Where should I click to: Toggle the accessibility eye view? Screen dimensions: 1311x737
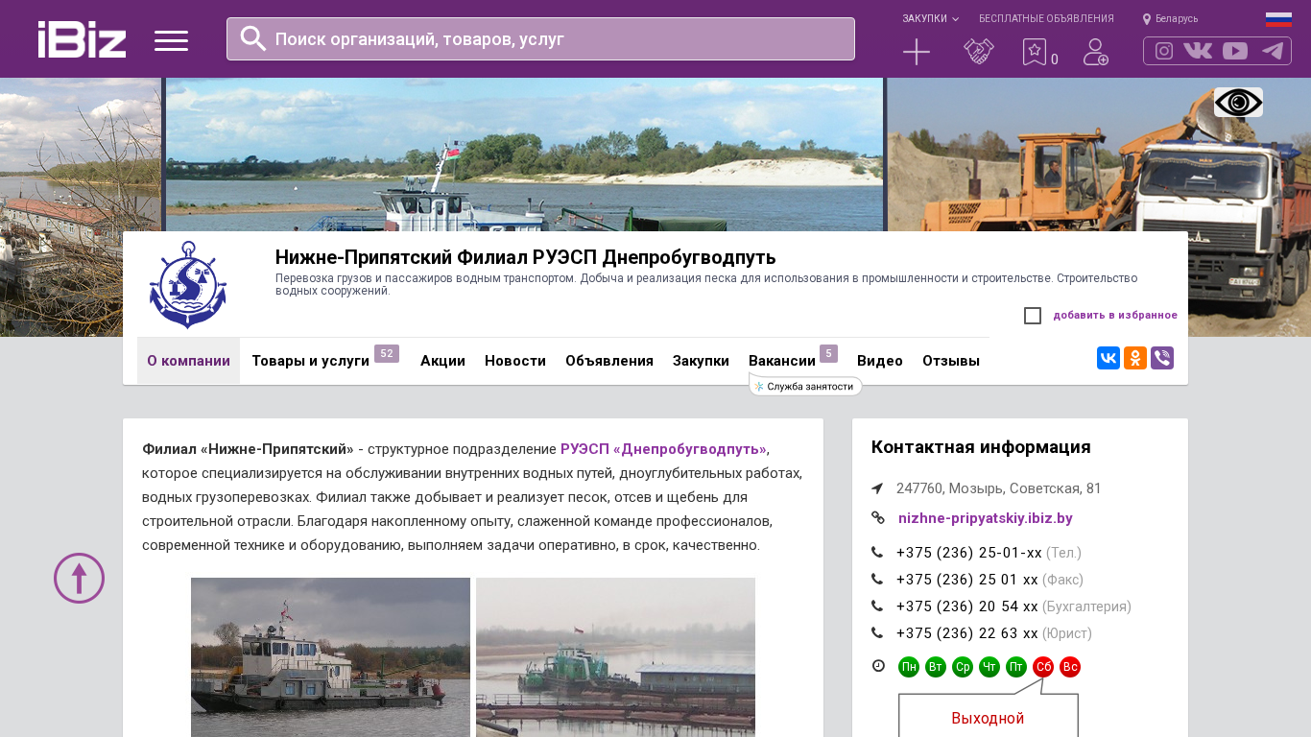click(x=1238, y=103)
